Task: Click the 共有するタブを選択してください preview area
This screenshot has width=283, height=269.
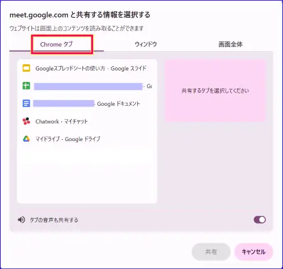Action: click(215, 91)
